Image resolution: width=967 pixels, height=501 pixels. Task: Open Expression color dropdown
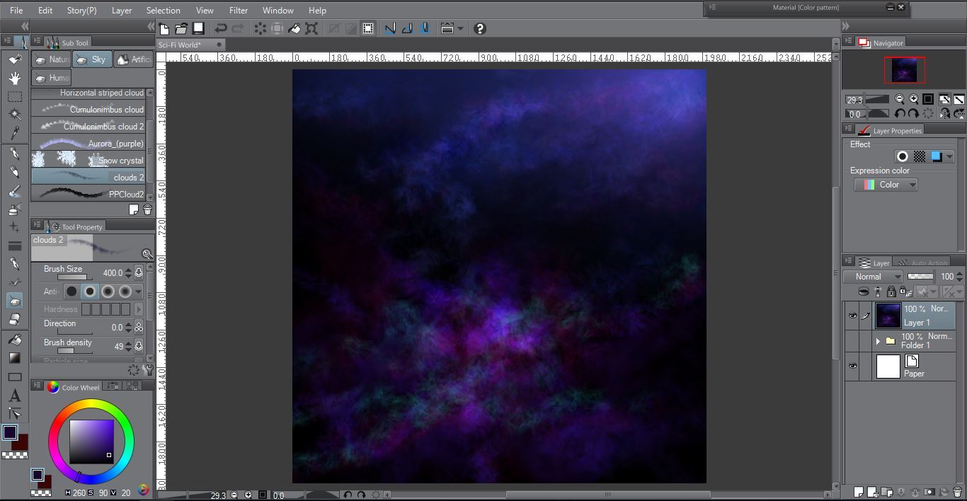pyautogui.click(x=886, y=185)
